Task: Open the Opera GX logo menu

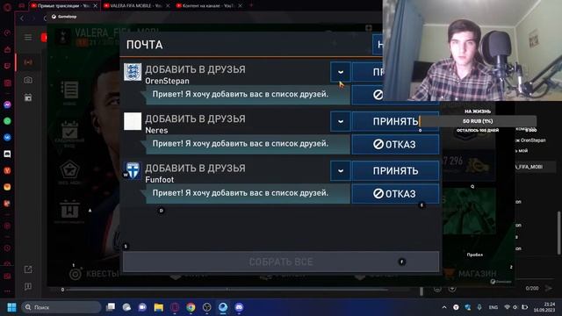Action: pyautogui.click(x=7, y=7)
